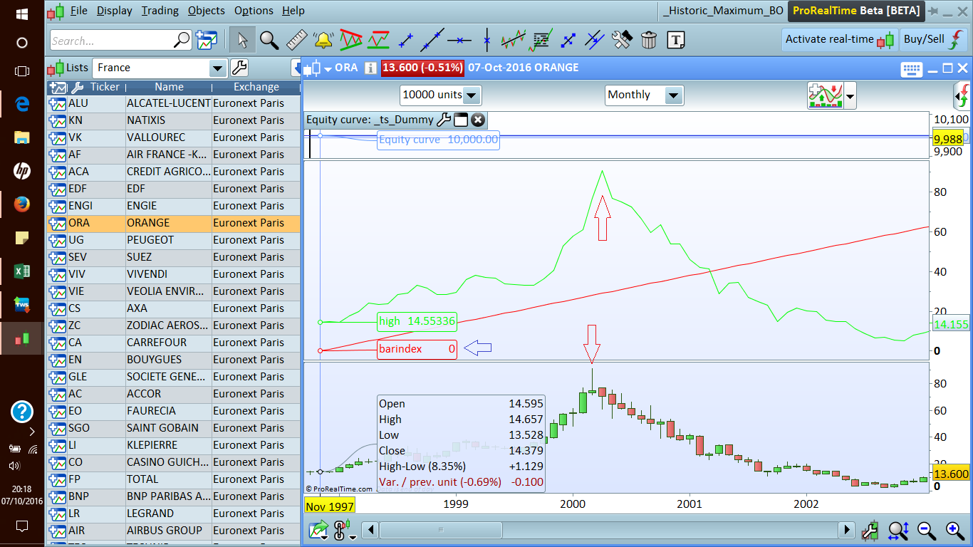Image resolution: width=973 pixels, height=547 pixels.
Task: Select the VIVENDI row in the list
Action: [174, 274]
